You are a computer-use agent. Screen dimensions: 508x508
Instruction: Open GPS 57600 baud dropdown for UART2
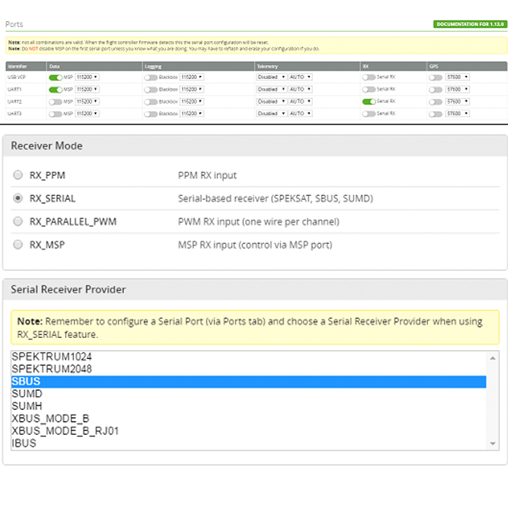click(457, 102)
